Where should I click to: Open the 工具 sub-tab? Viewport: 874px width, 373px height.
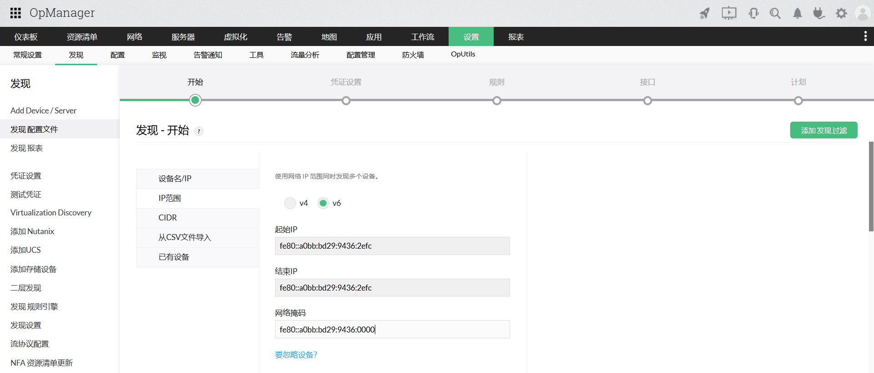coord(256,55)
